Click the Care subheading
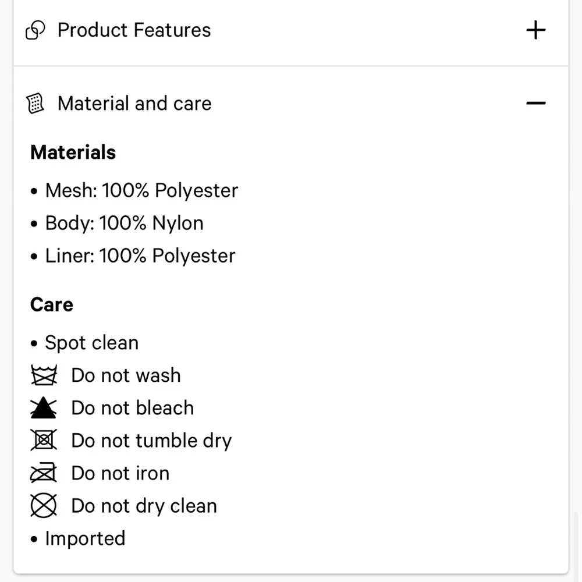This screenshot has width=582, height=582. tap(51, 304)
